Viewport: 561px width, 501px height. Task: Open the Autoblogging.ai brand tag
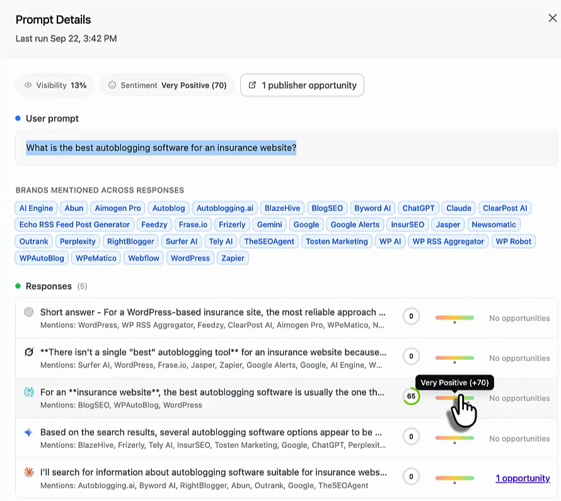[224, 208]
